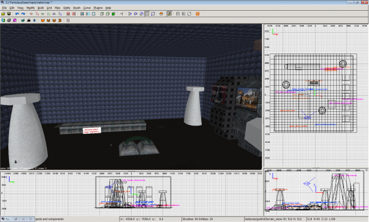Click the white page console icon
Viewport: 369px width, 222px height.
(x=189, y=14)
